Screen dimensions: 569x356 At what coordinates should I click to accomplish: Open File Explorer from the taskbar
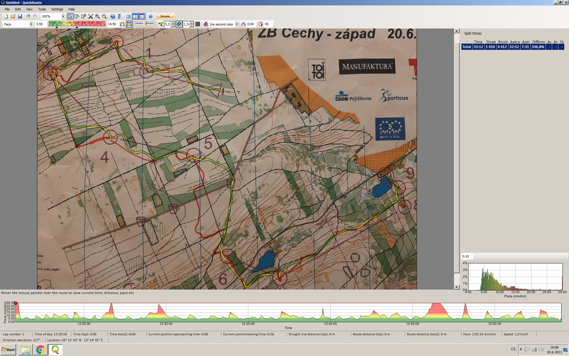pos(26,350)
